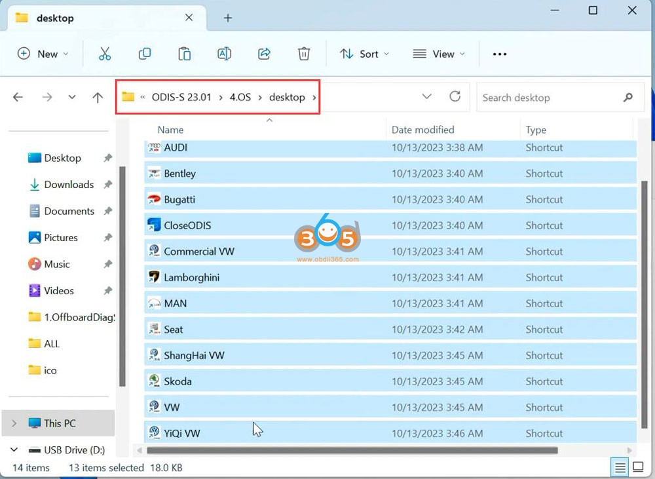The height and width of the screenshot is (479, 655).
Task: Select the Commercial VW file name
Action: (199, 252)
